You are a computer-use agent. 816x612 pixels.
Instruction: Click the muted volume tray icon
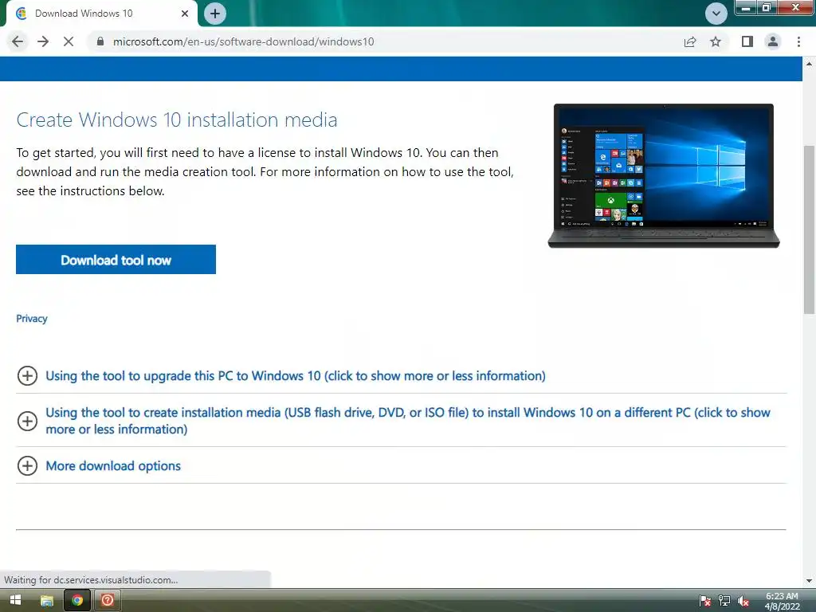pyautogui.click(x=743, y=601)
